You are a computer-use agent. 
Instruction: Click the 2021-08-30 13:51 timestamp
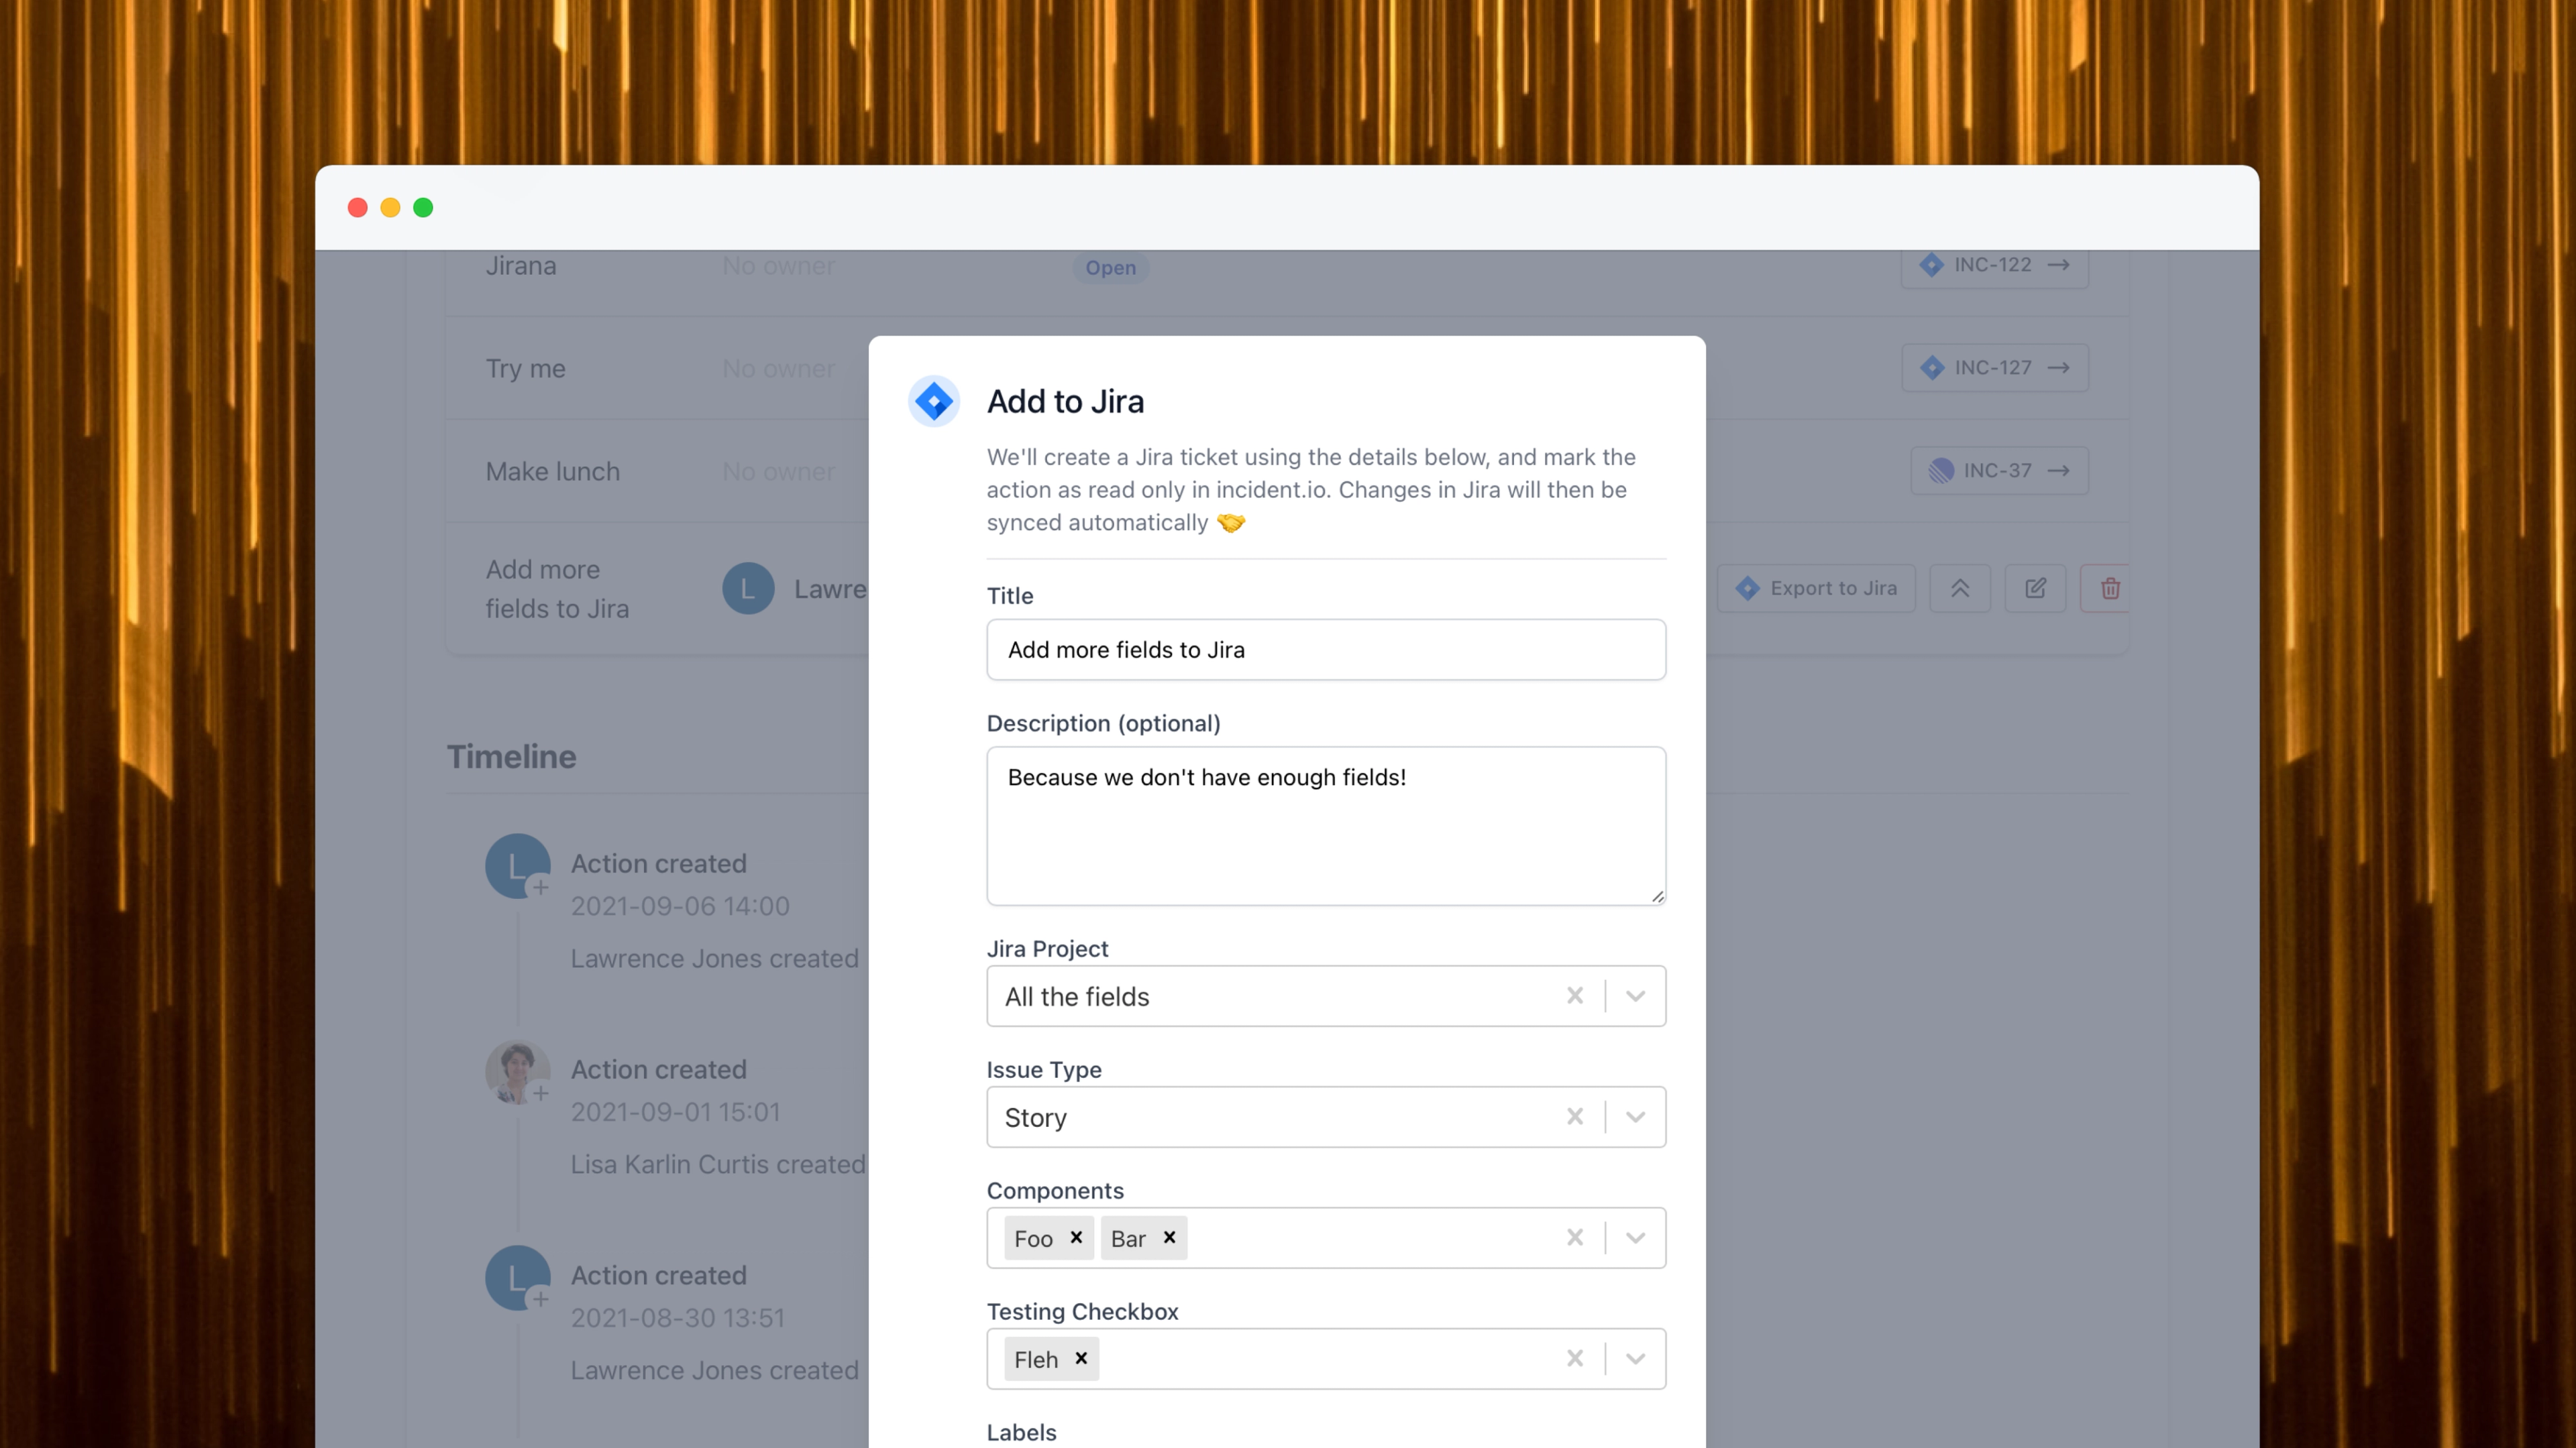678,1318
